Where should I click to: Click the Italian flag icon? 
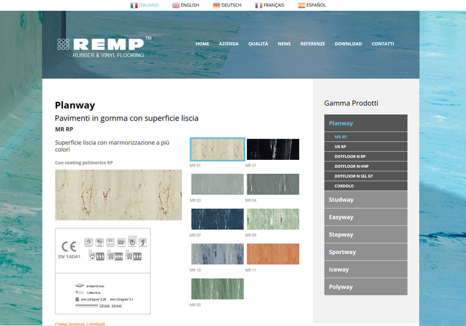[134, 5]
